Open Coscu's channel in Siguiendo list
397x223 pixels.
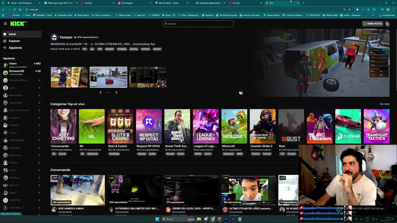tap(22, 65)
